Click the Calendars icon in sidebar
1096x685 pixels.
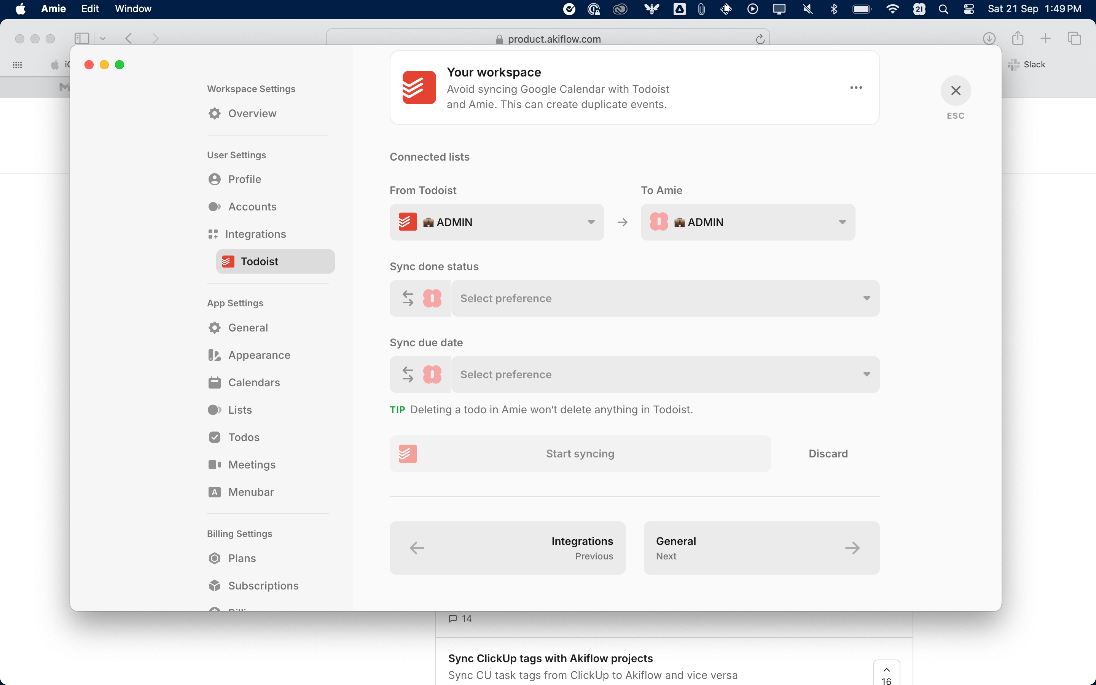[x=215, y=382]
